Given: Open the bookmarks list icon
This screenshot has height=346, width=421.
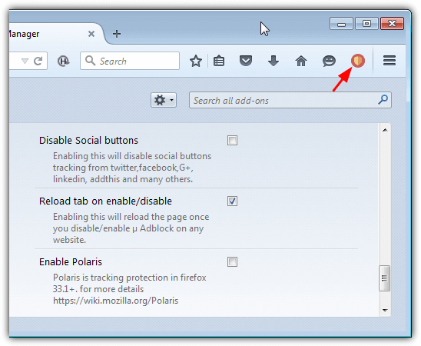Looking at the screenshot, I should point(219,61).
